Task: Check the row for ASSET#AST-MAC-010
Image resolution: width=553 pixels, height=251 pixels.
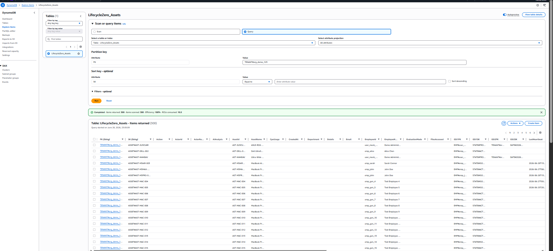Action: (x=94, y=218)
